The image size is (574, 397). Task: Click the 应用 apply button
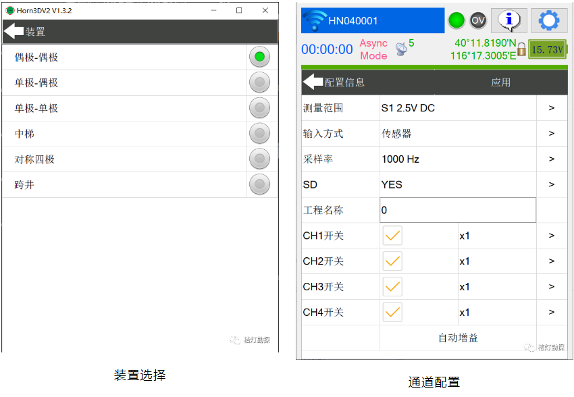(x=500, y=82)
